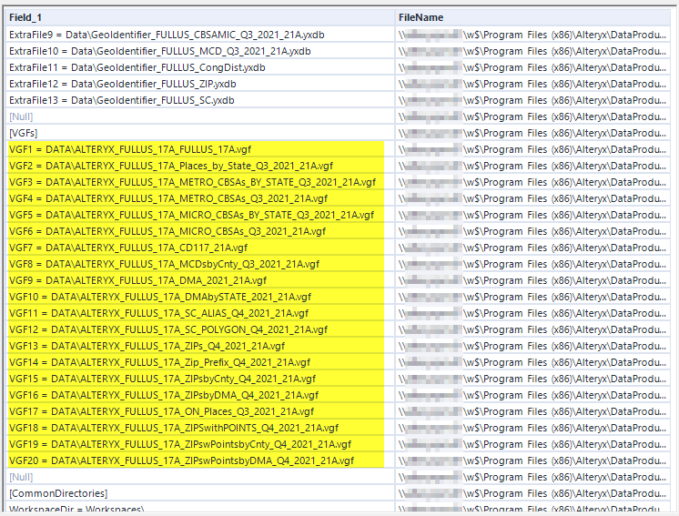
Task: Select FileName cell in VGF7 row
Action: (532, 248)
